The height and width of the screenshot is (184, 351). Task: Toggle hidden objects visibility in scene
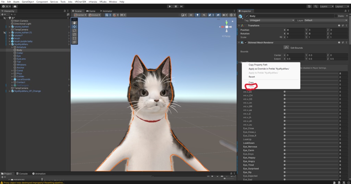(218, 15)
